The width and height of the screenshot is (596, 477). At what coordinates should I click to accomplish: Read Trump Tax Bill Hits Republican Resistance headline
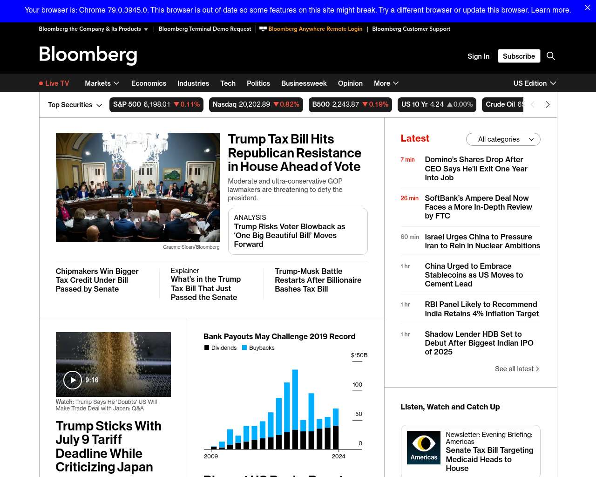coord(294,153)
